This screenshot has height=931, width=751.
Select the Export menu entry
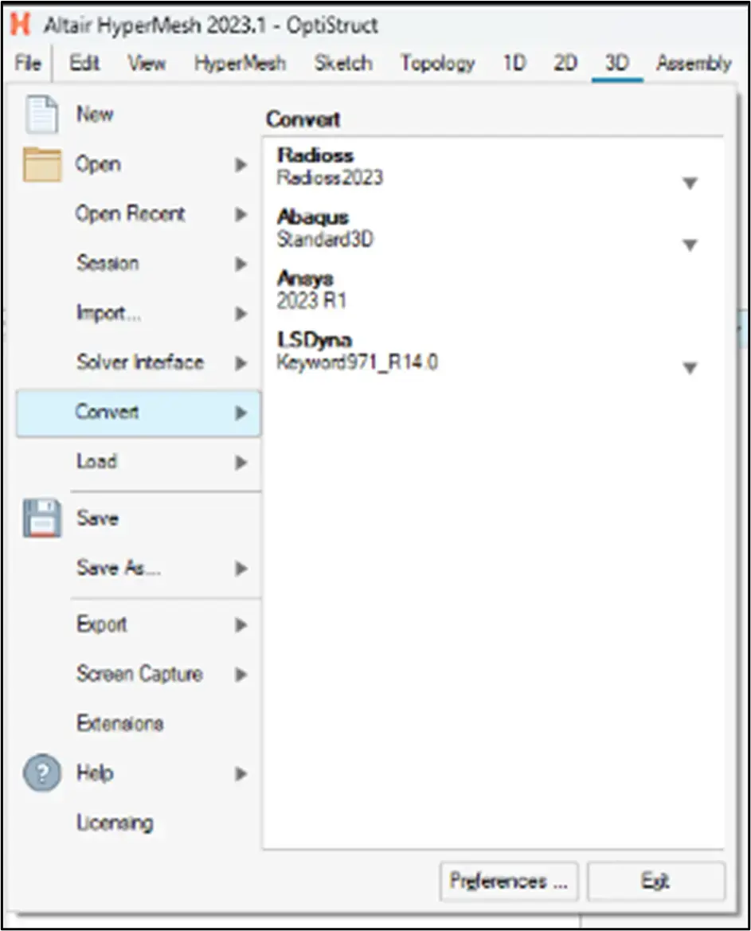[x=101, y=624]
